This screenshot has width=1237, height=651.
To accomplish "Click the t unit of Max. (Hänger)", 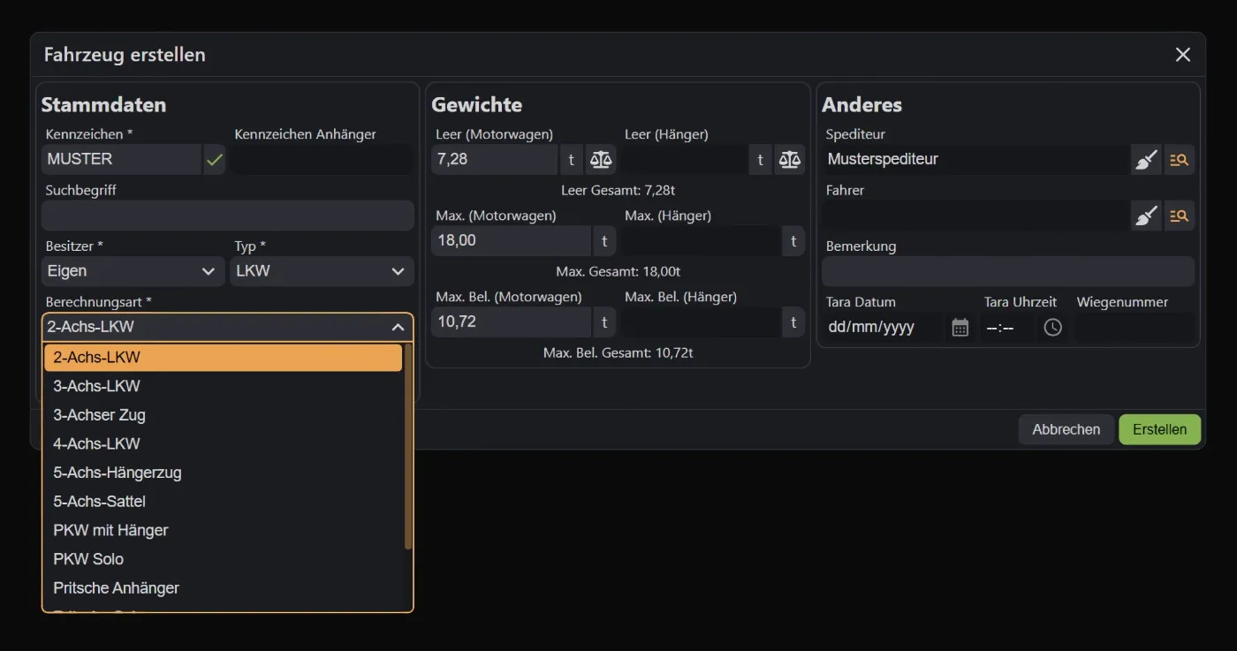I will pyautogui.click(x=793, y=241).
